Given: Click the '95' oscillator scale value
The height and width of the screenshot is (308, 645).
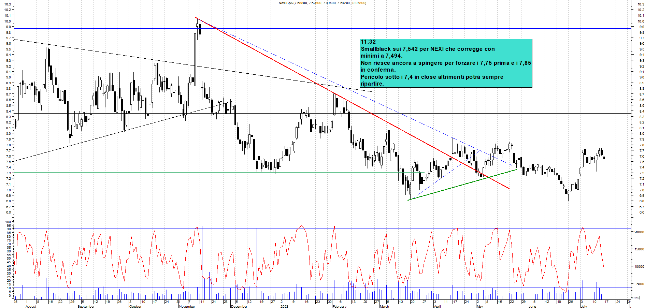Looking at the screenshot, I should pos(9,225).
